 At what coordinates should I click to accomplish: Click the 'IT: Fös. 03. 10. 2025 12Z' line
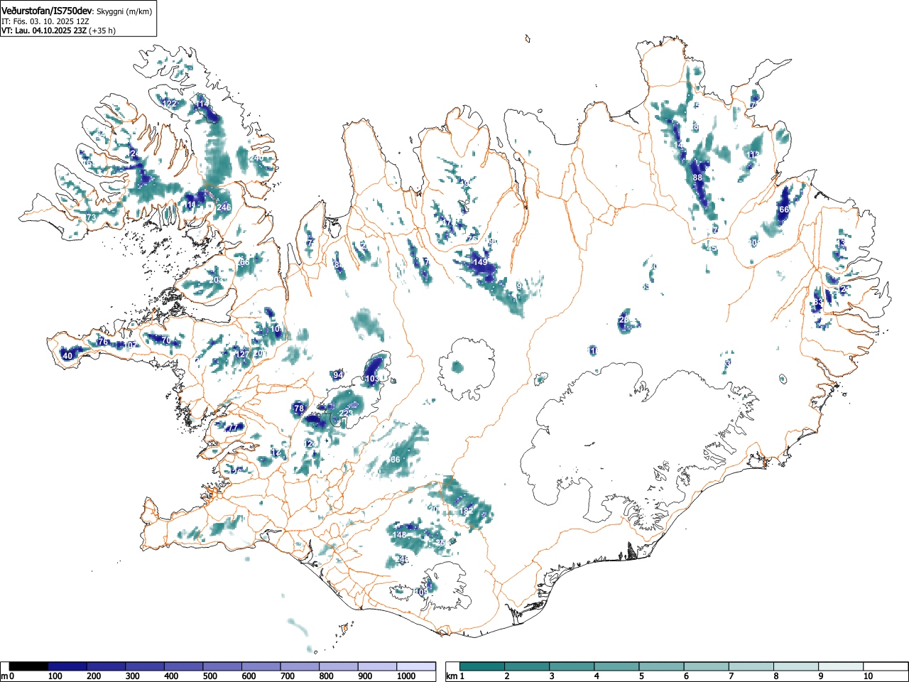[45, 21]
